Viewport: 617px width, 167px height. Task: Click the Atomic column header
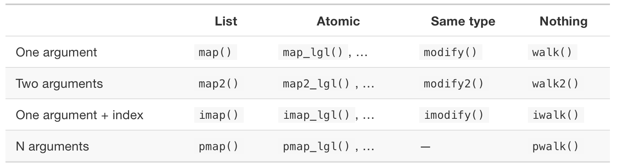point(338,21)
